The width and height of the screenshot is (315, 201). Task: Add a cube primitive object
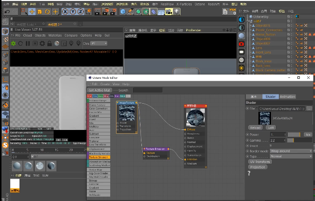click(x=123, y=12)
